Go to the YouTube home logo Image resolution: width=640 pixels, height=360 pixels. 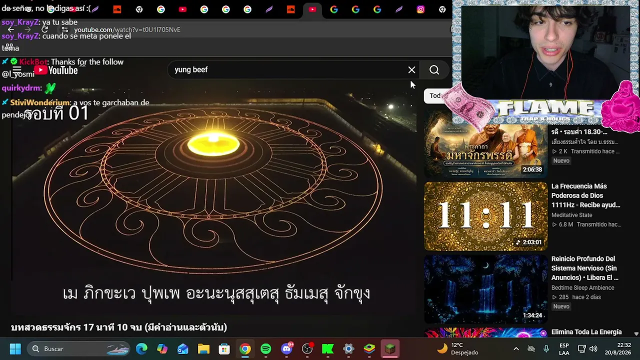pos(56,70)
